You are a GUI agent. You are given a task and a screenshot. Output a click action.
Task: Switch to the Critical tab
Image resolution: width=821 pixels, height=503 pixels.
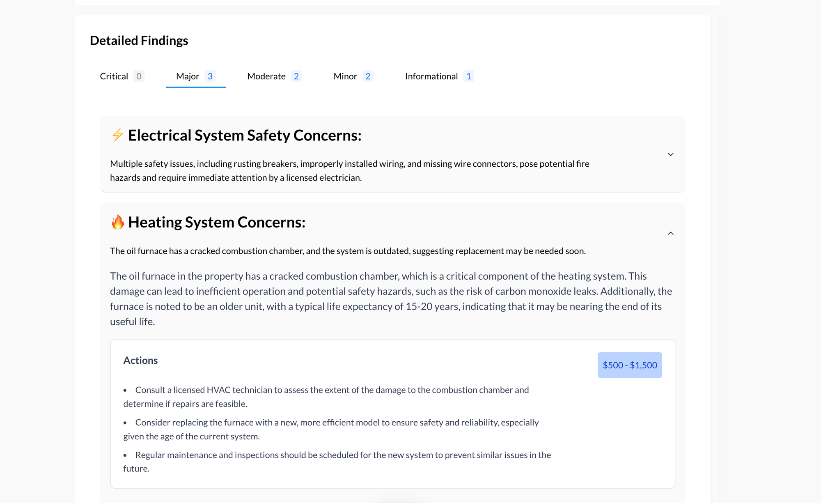coord(114,76)
